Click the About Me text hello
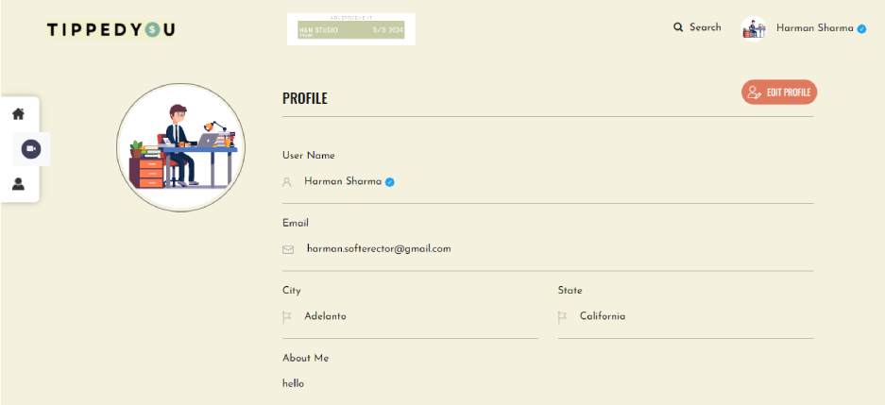This screenshot has width=885, height=405. coord(293,383)
